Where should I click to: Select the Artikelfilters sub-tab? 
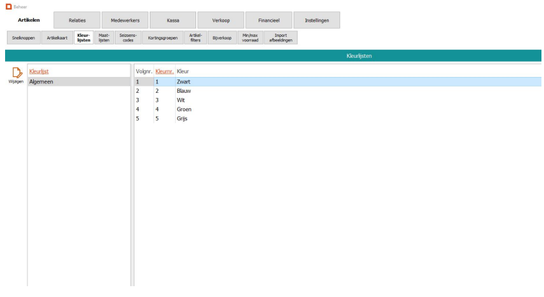pyautogui.click(x=195, y=38)
